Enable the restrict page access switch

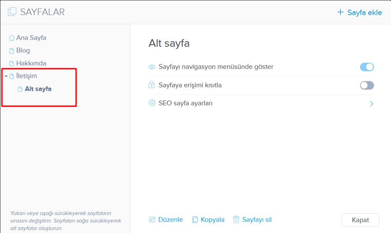tap(367, 85)
